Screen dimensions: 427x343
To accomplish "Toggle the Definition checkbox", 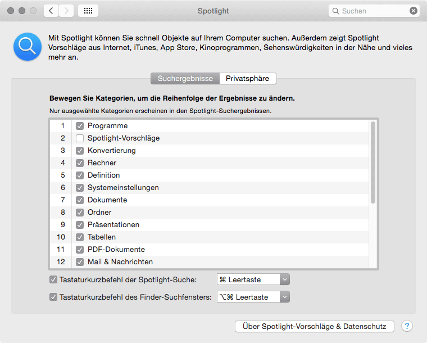I will pos(80,175).
